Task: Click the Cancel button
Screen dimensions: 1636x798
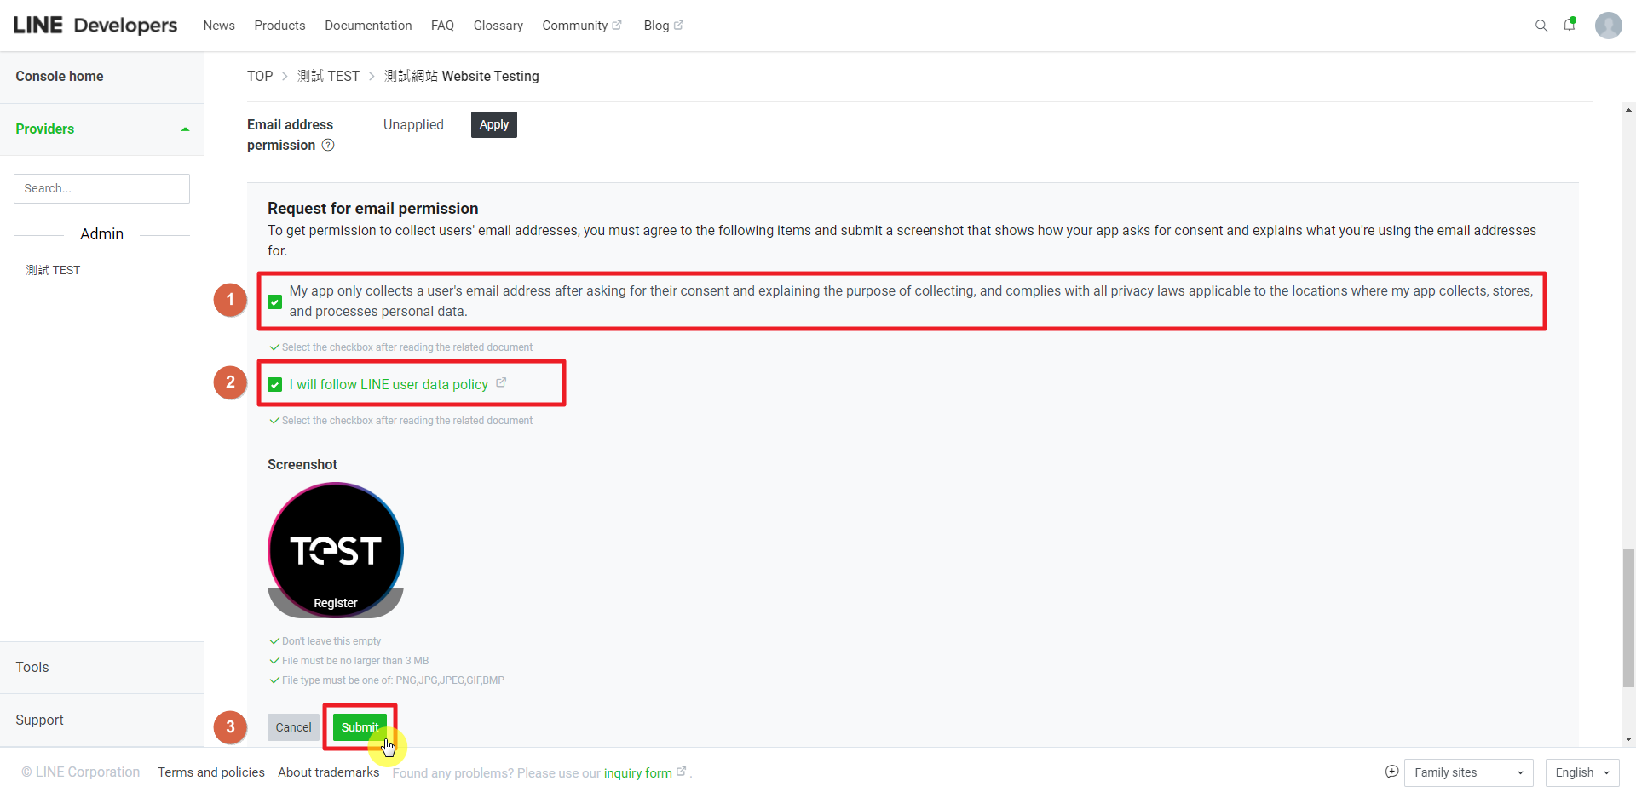Action: click(293, 727)
